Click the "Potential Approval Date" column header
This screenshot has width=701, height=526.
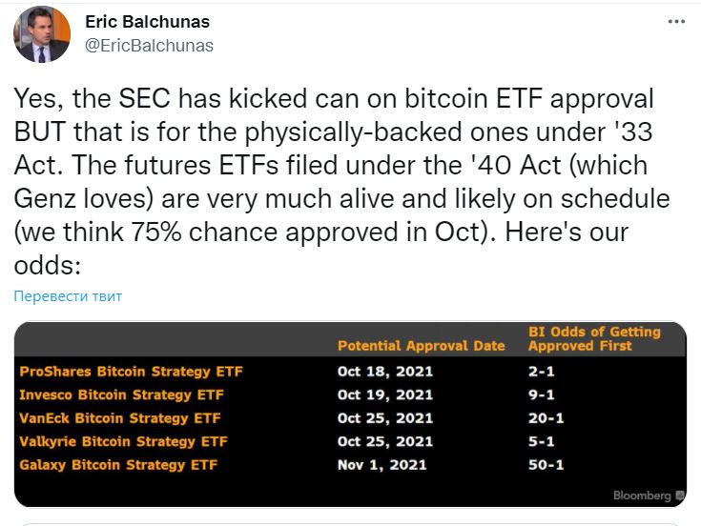(x=421, y=346)
